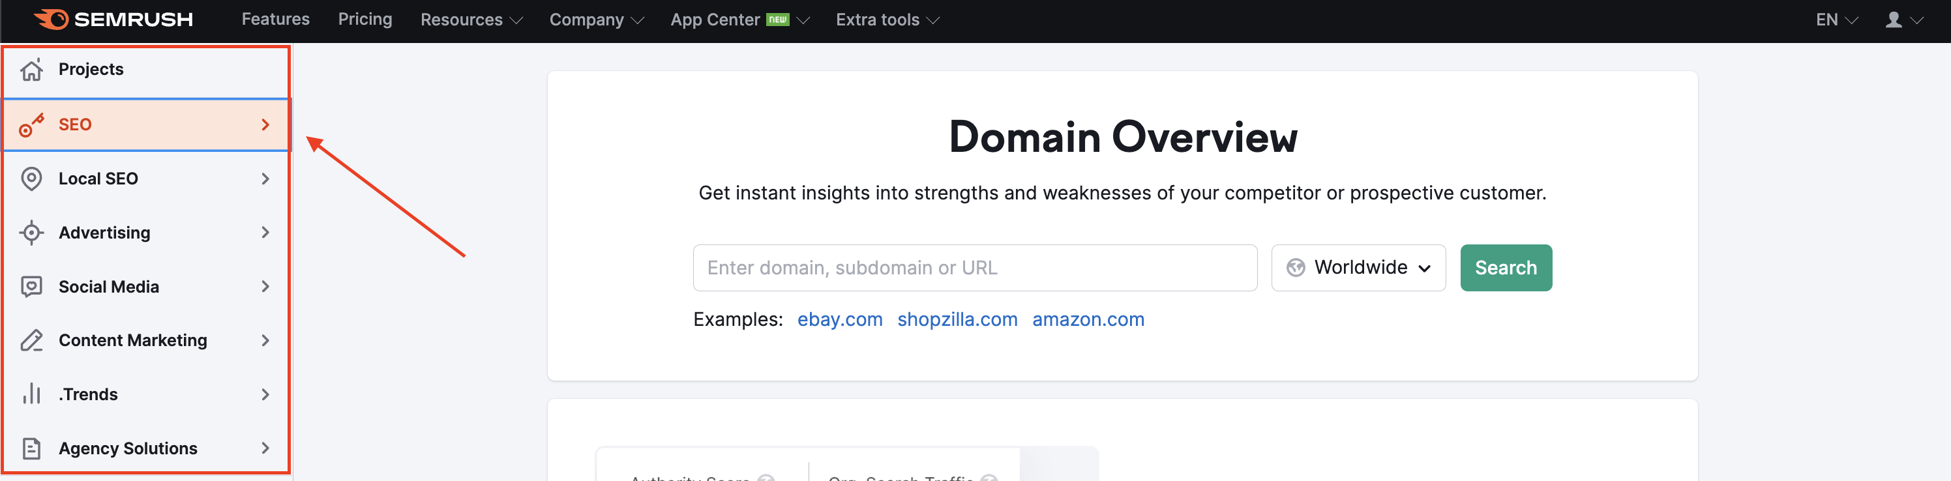This screenshot has height=481, width=1951.
Task: Click the Semrush logo icon
Action: click(52, 19)
